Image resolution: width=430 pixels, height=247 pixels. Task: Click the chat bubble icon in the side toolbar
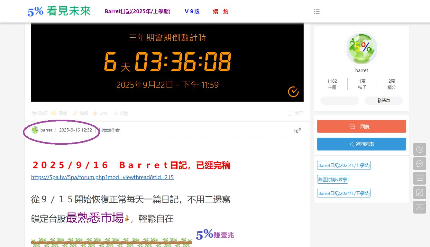pyautogui.click(x=419, y=164)
